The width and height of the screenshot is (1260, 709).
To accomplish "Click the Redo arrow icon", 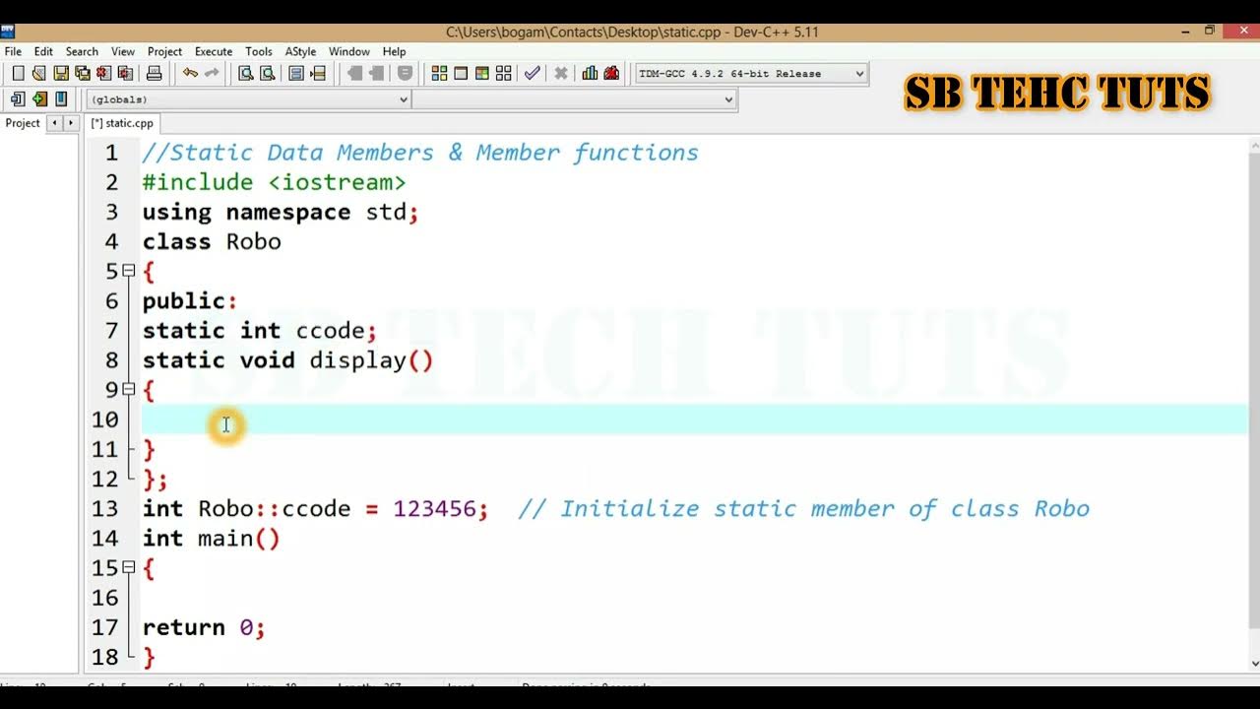I will [212, 73].
